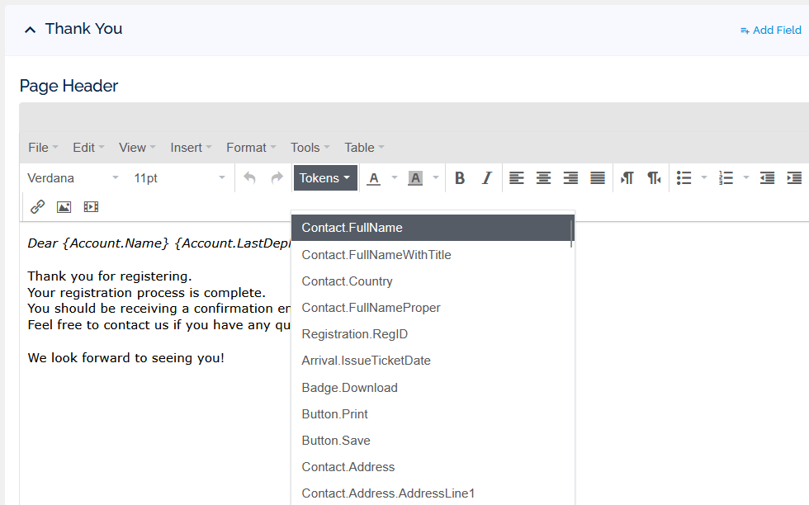This screenshot has width=809, height=505.
Task: Apply bold formatting
Action: pos(460,177)
